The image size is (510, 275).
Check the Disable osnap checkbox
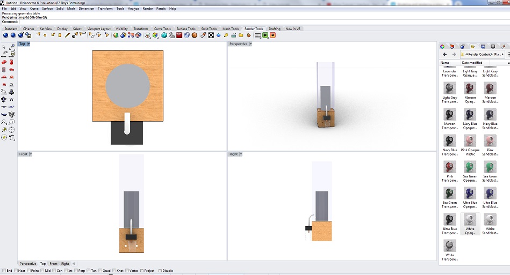[160, 271]
